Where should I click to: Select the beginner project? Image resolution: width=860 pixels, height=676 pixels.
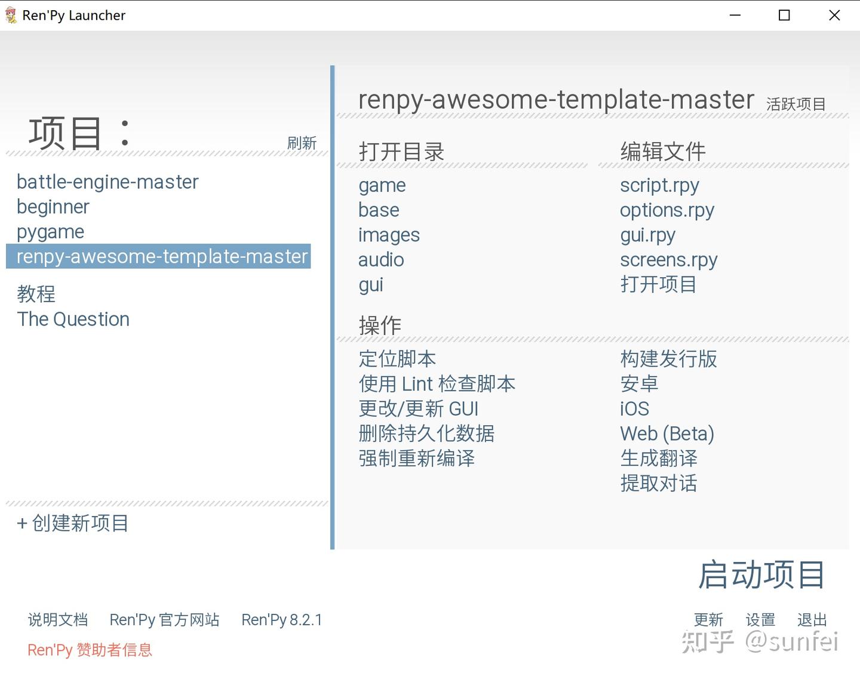(53, 207)
